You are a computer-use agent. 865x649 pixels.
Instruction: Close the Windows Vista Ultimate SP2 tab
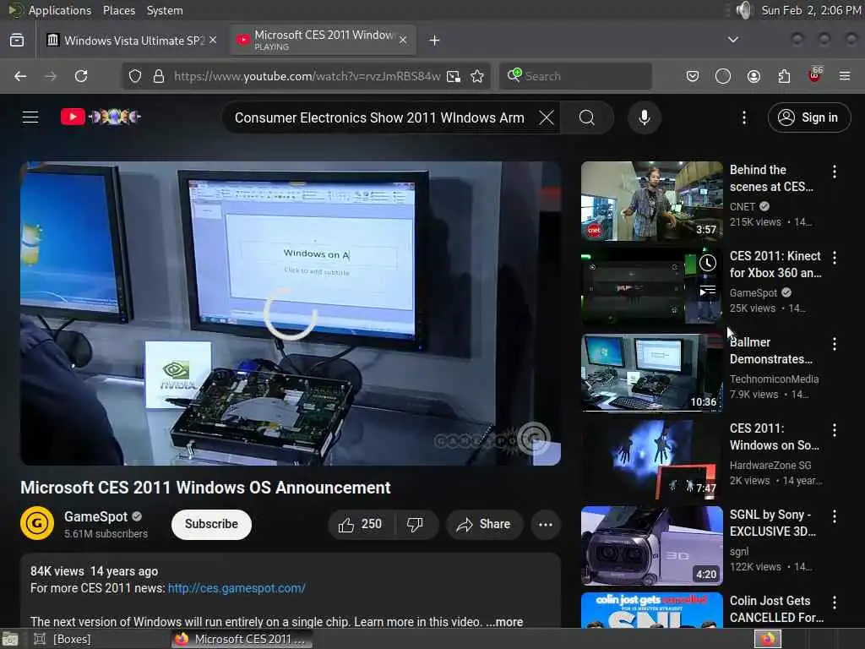coord(213,40)
